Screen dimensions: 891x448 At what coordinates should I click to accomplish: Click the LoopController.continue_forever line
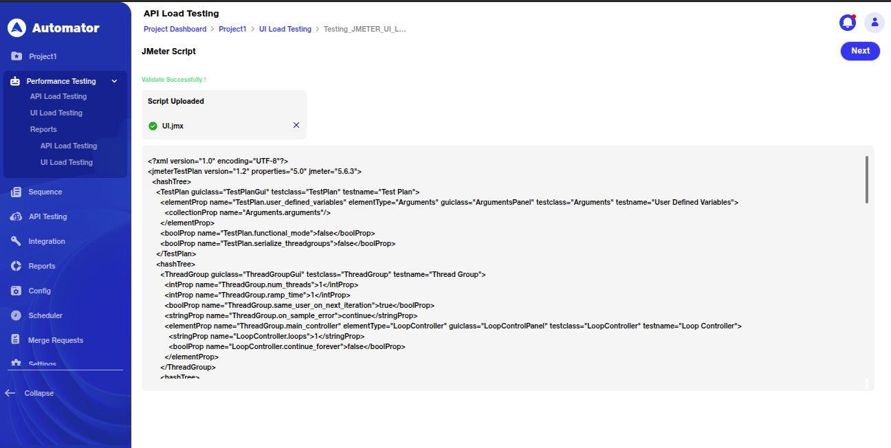[x=287, y=347]
